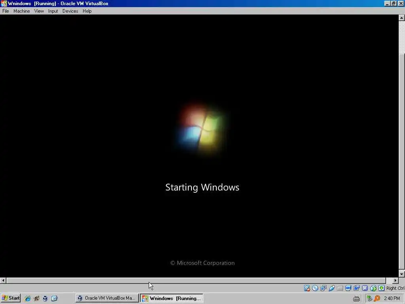Click the hard disk activity status icon
This screenshot has width=405, height=304.
(307, 288)
